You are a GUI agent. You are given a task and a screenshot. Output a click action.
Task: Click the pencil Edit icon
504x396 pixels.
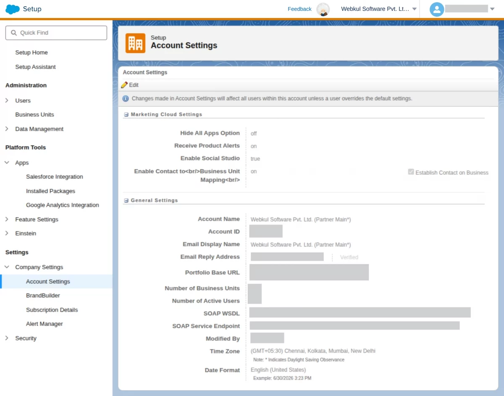pos(124,85)
